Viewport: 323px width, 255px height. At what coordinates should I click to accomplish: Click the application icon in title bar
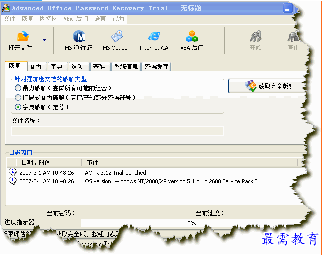coord(6,8)
